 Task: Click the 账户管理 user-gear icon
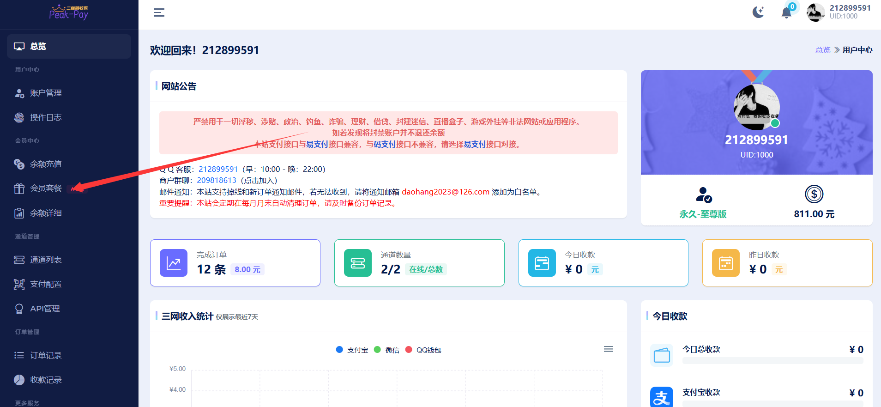coord(19,93)
